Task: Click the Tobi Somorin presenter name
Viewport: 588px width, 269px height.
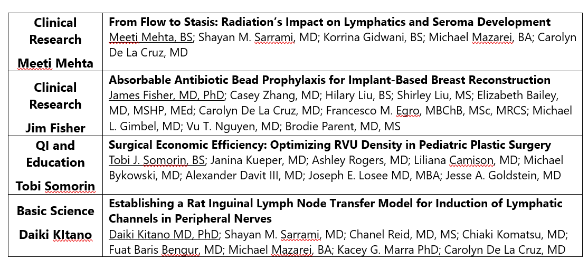Action: click(55, 186)
